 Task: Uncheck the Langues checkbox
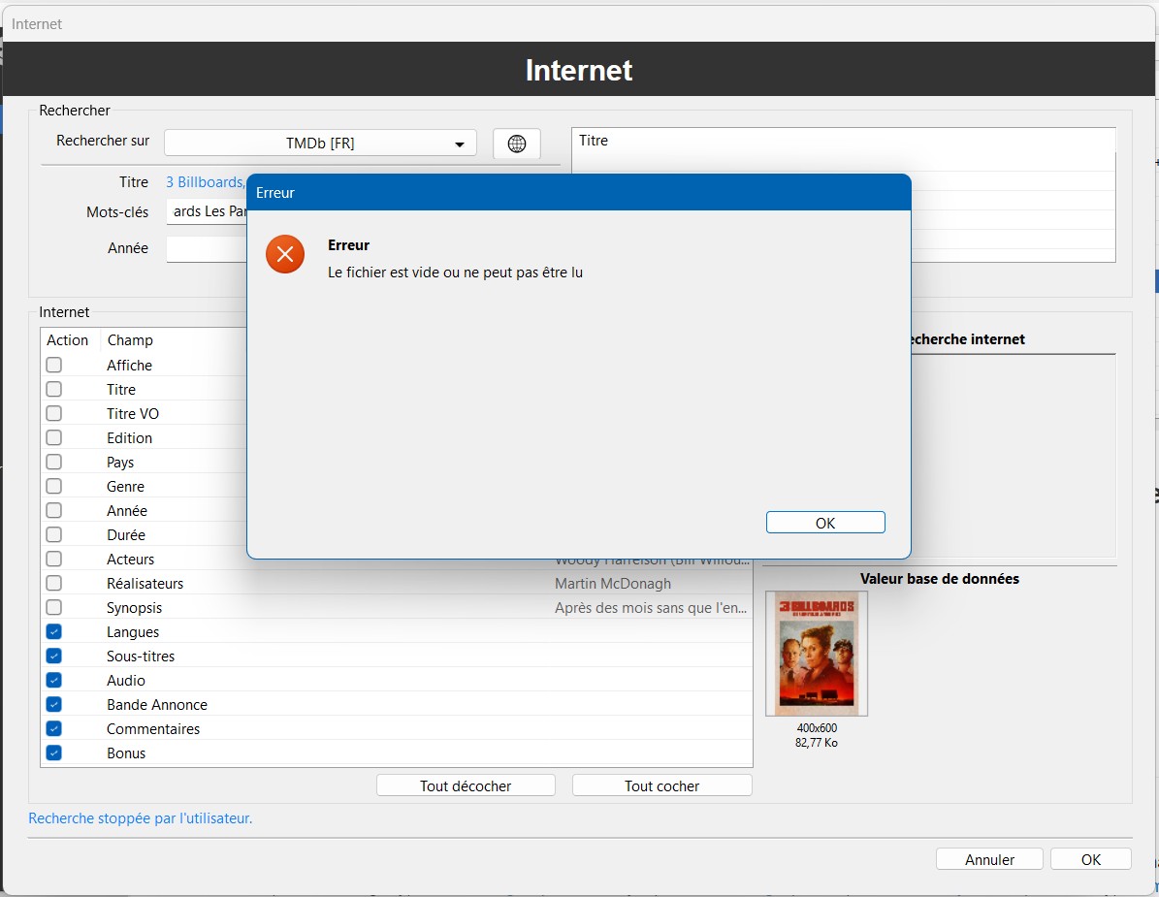tap(54, 631)
